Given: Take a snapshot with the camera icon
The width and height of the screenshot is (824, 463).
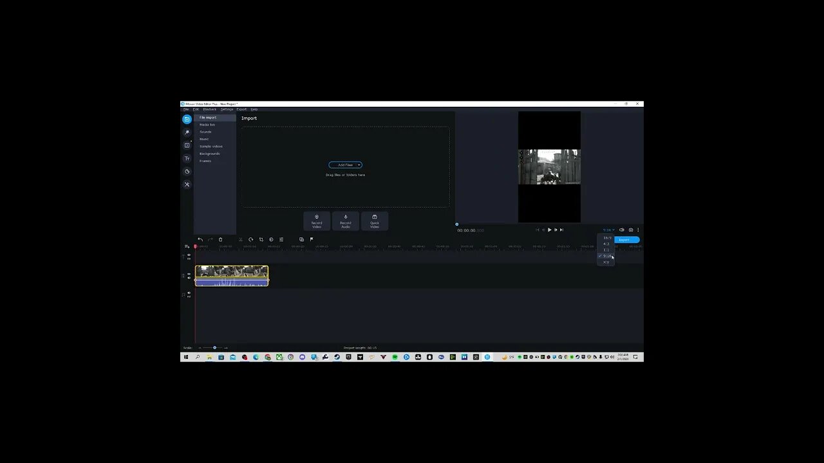Looking at the screenshot, I should 631,230.
